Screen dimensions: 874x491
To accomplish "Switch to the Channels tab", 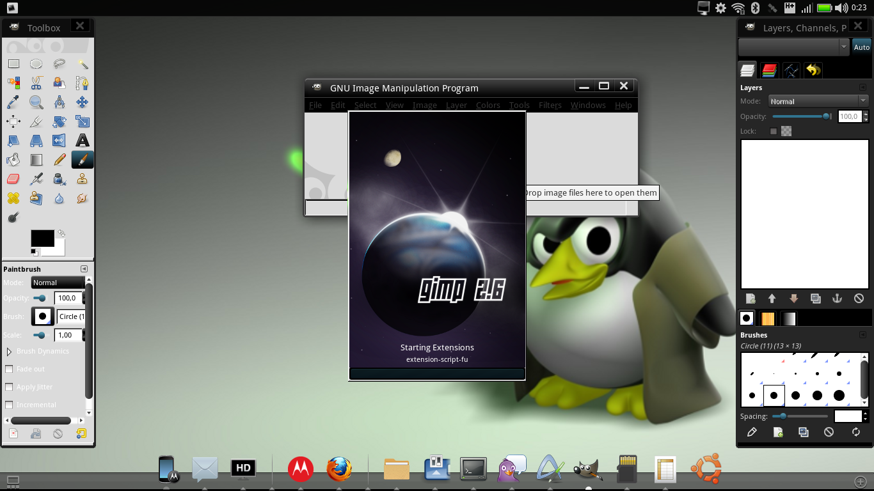I will pyautogui.click(x=770, y=70).
